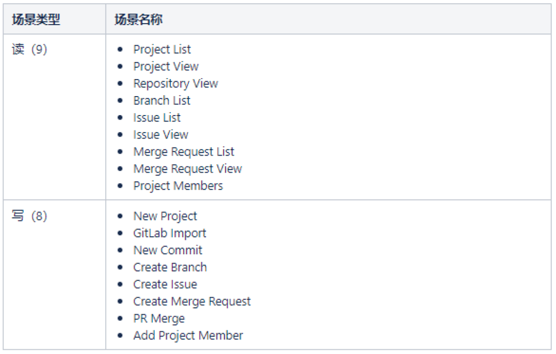Open the Issue View item
This screenshot has width=556, height=354.
pos(161,135)
